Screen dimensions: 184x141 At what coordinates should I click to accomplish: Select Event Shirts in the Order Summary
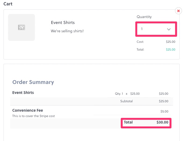[x=23, y=93]
